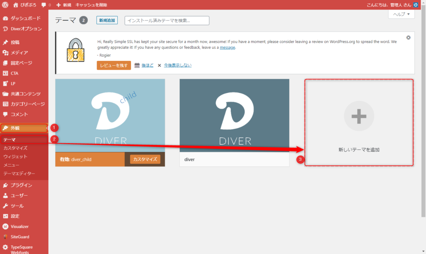Click the CTA icon in sidebar

(x=5, y=73)
